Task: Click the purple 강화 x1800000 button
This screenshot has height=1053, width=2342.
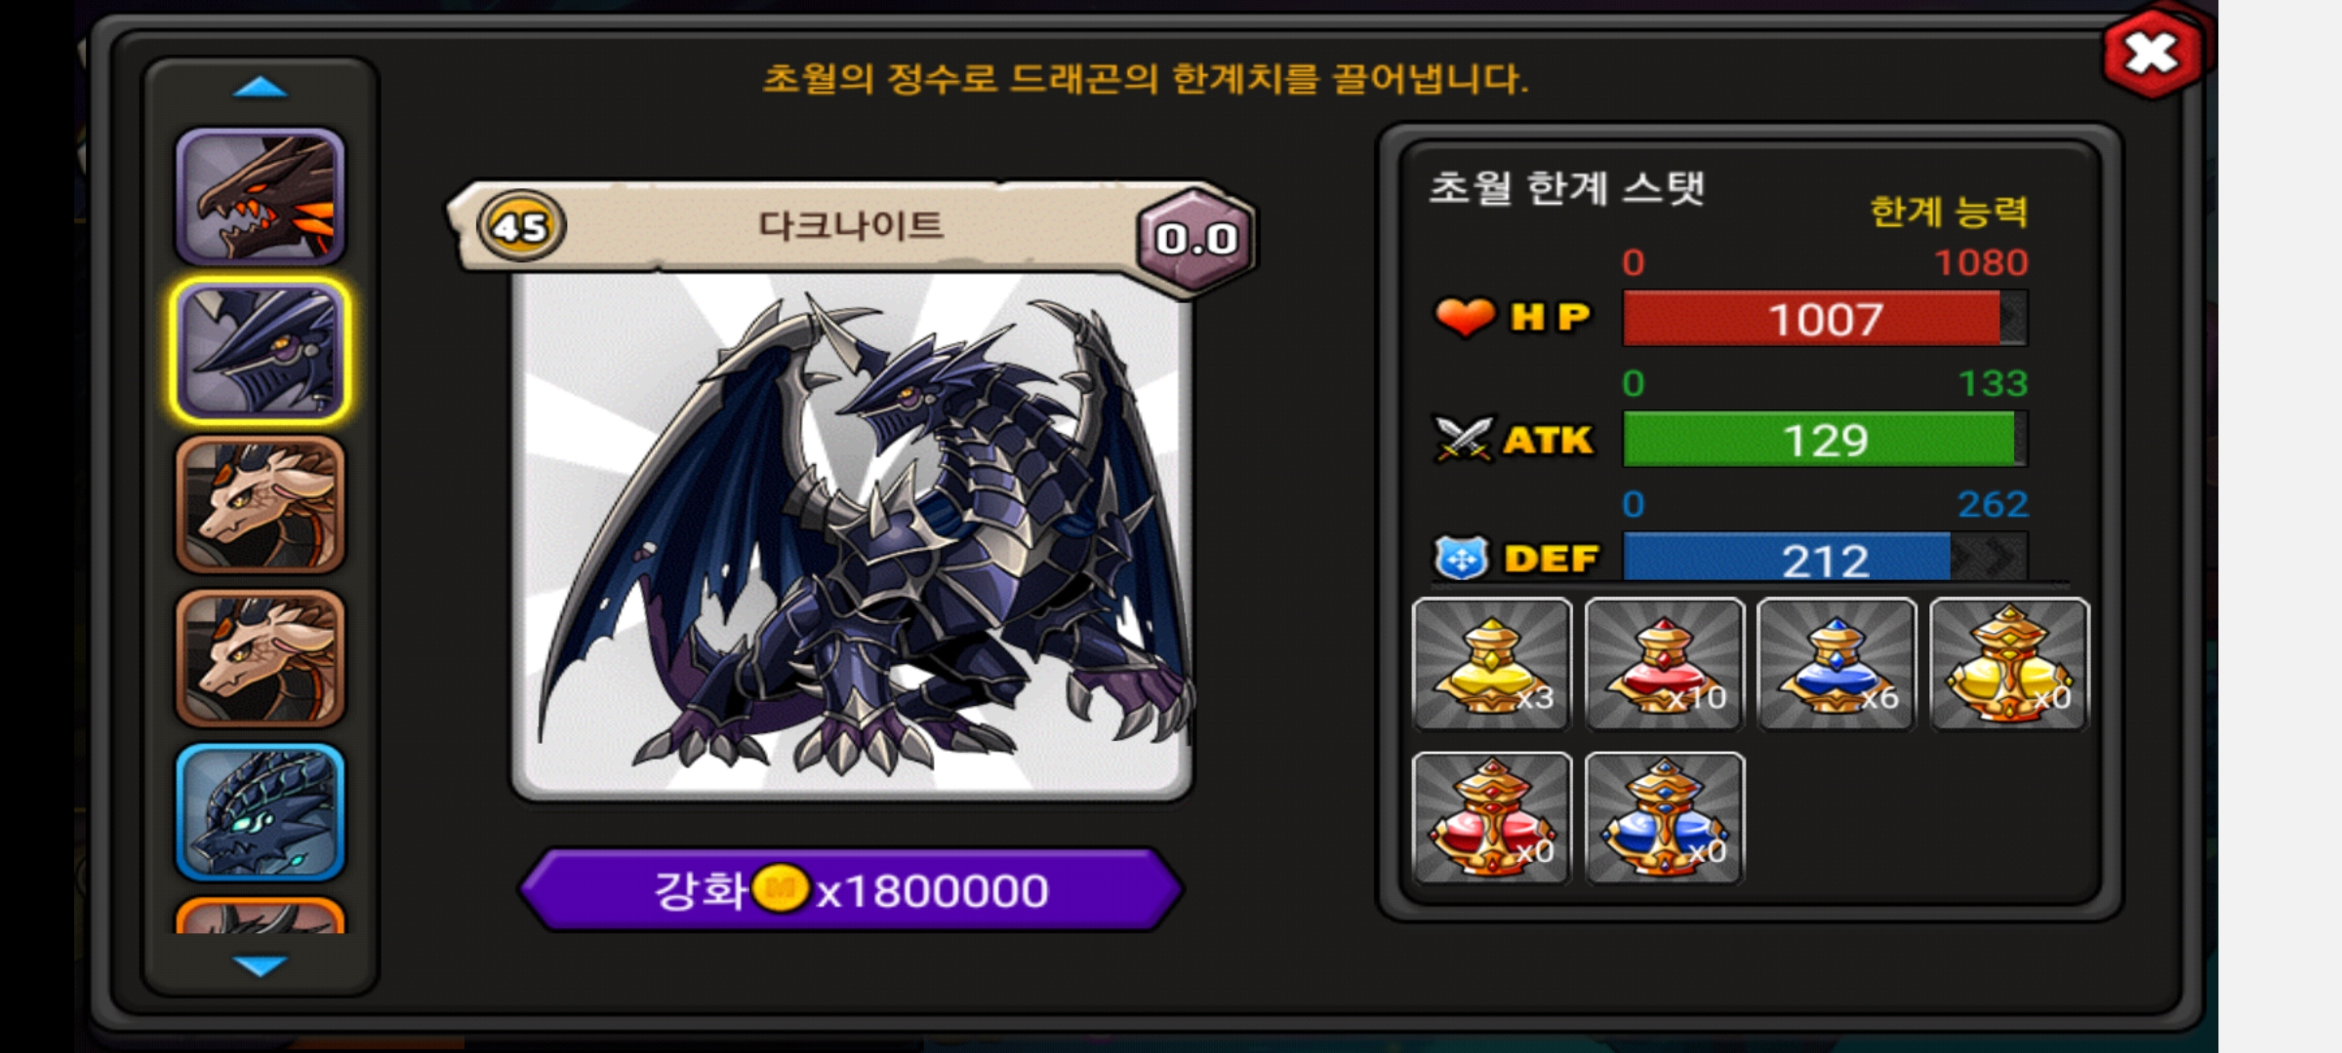Action: pyautogui.click(x=851, y=890)
